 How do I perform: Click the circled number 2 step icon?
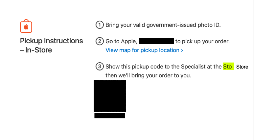click(100, 41)
